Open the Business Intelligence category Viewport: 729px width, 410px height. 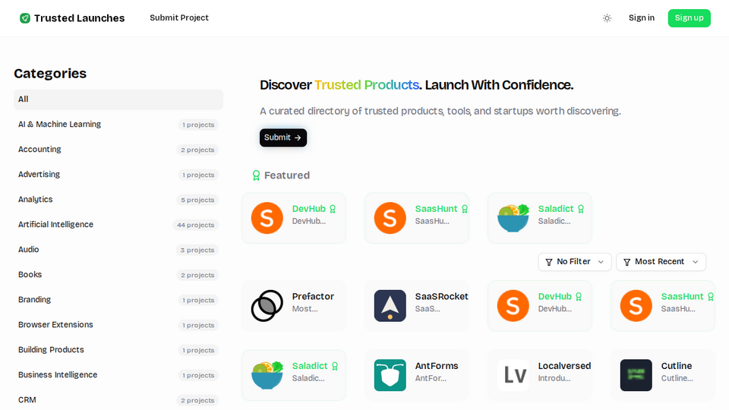(x=118, y=376)
